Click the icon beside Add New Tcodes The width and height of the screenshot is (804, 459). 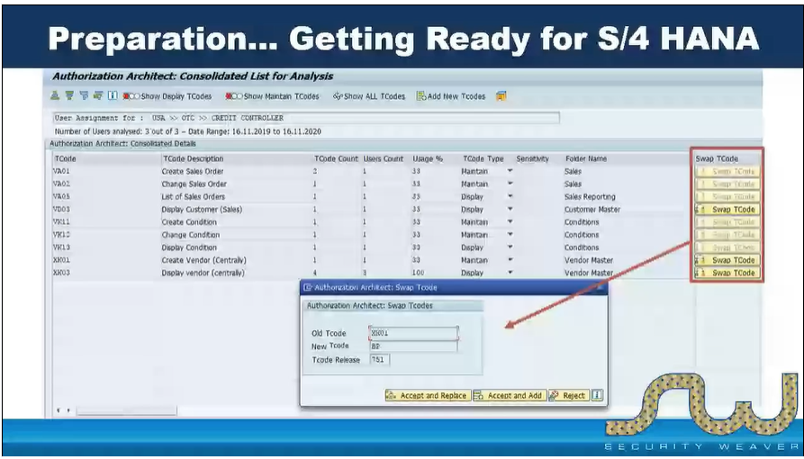[421, 96]
